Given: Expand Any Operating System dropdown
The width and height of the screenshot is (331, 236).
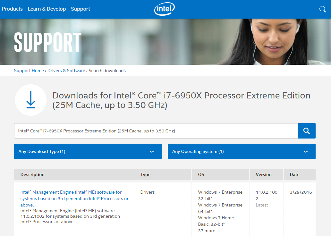Looking at the screenshot, I should [x=242, y=151].
